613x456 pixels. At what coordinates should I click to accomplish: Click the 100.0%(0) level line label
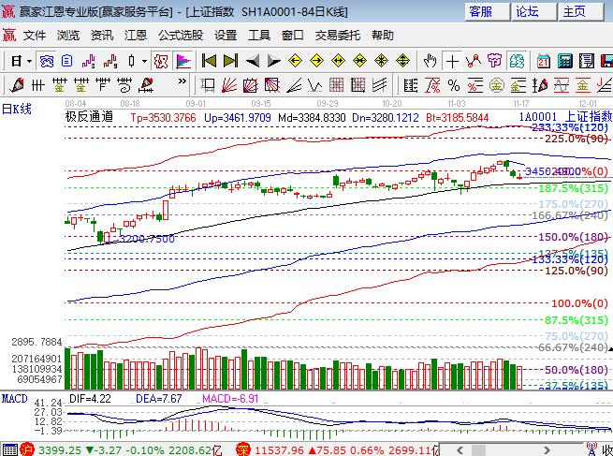coord(577,303)
